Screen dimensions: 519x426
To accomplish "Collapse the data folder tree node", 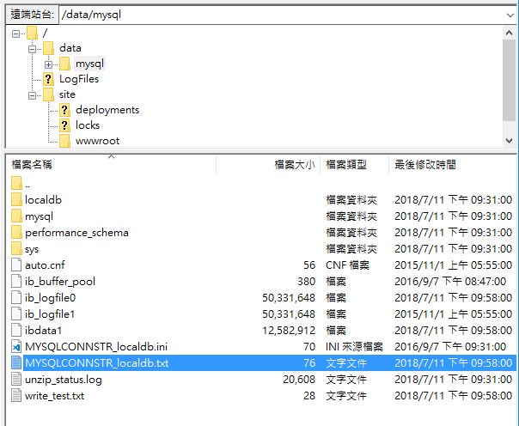I will (32, 48).
